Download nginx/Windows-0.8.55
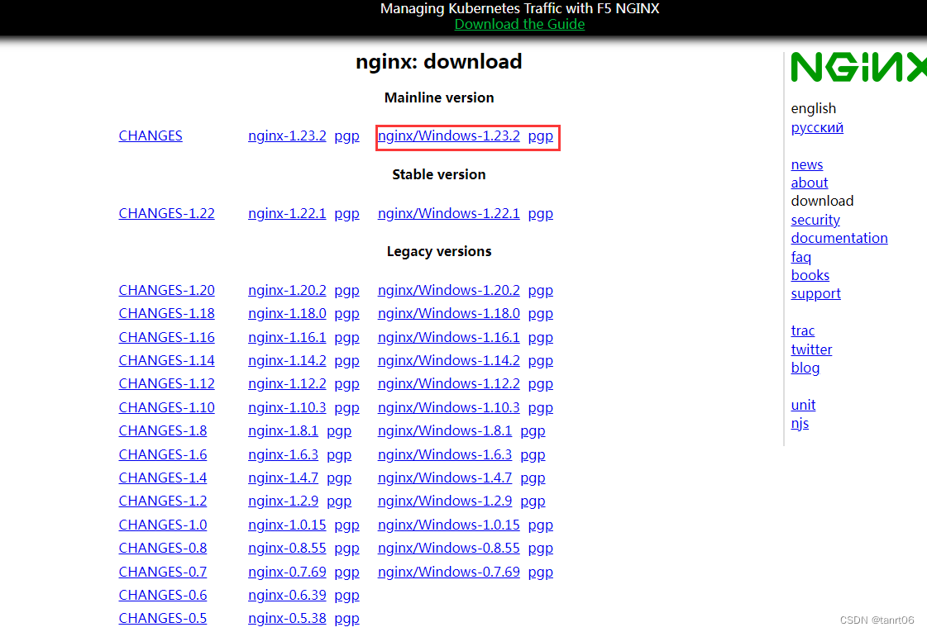Viewport: 927px width, 632px height. tap(449, 548)
